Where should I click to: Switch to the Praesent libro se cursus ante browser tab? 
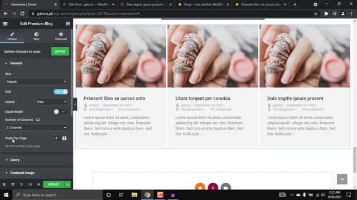pyautogui.click(x=260, y=4)
